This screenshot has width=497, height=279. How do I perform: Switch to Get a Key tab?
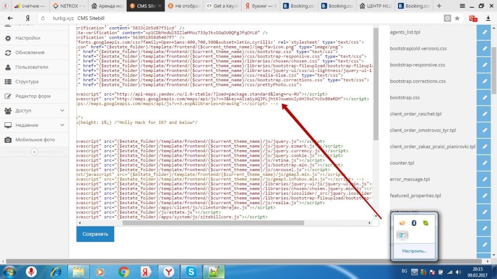(x=223, y=5)
